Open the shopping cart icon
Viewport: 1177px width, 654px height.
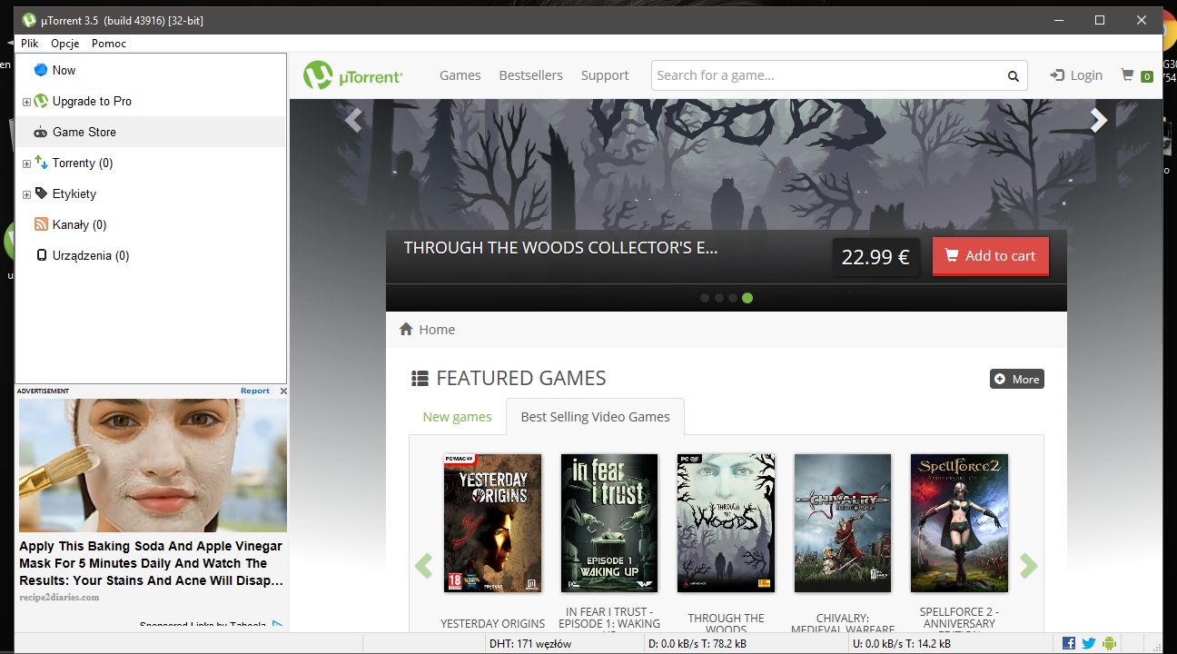click(x=1127, y=74)
